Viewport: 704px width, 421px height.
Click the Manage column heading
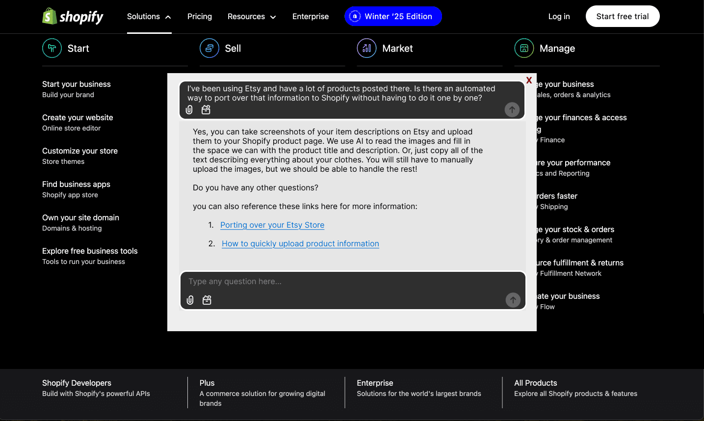point(557,48)
